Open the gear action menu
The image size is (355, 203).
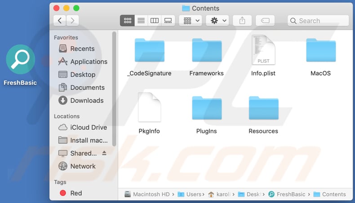click(x=217, y=21)
